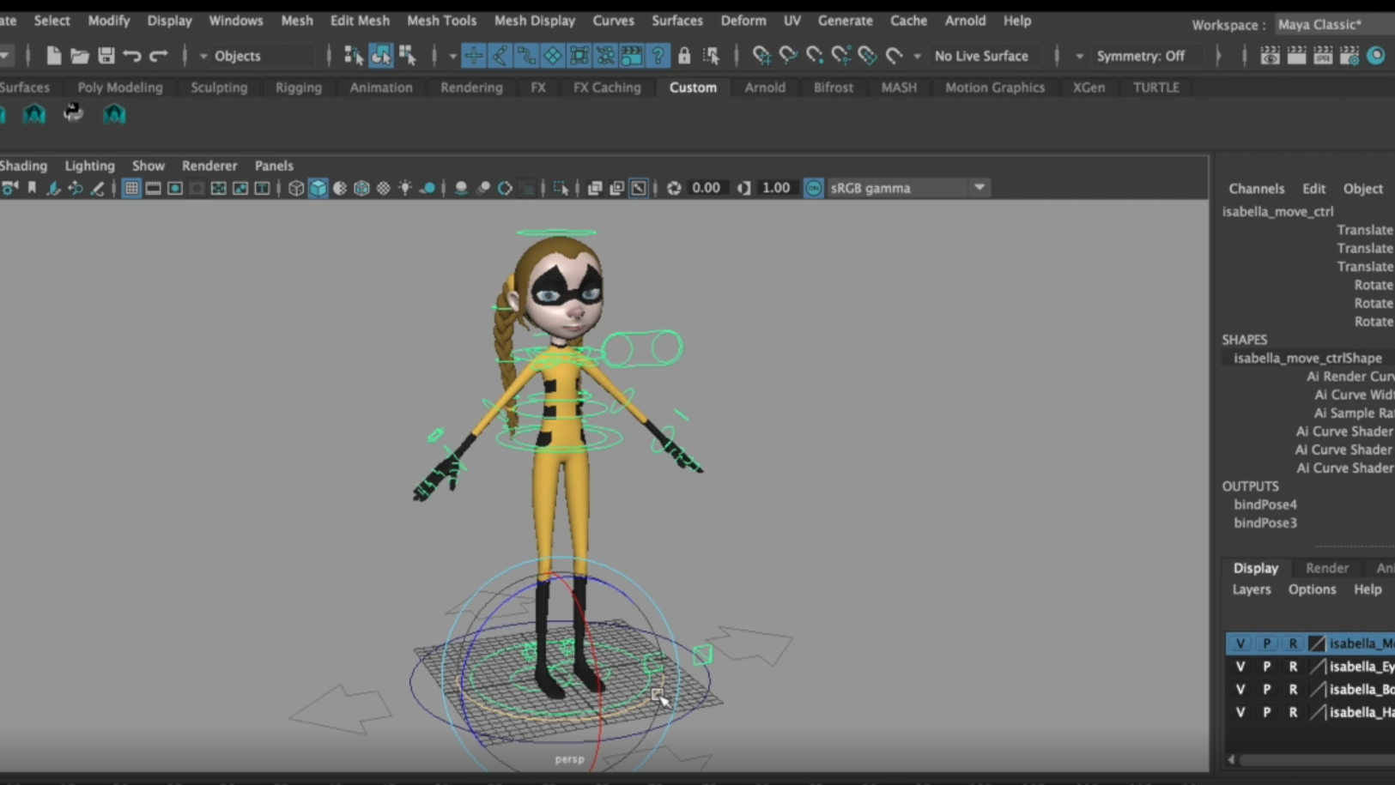This screenshot has height=785, width=1395.
Task: Click the New Scene file icon
Action: (53, 56)
